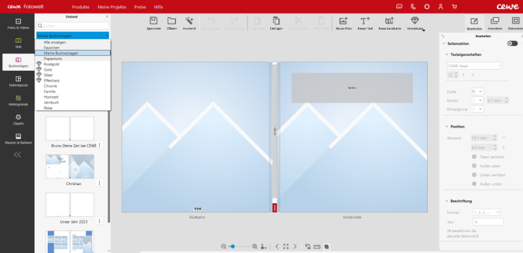Go to the previous page arrow
523x253 pixels.
point(277,247)
